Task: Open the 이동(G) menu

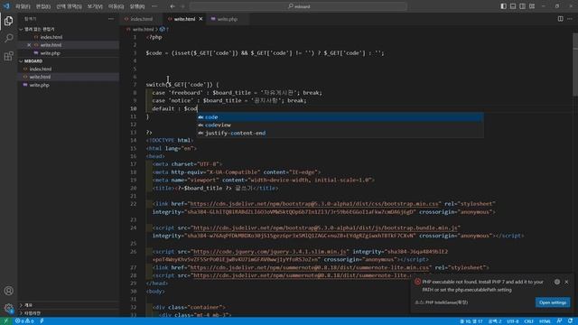Action: (117, 6)
